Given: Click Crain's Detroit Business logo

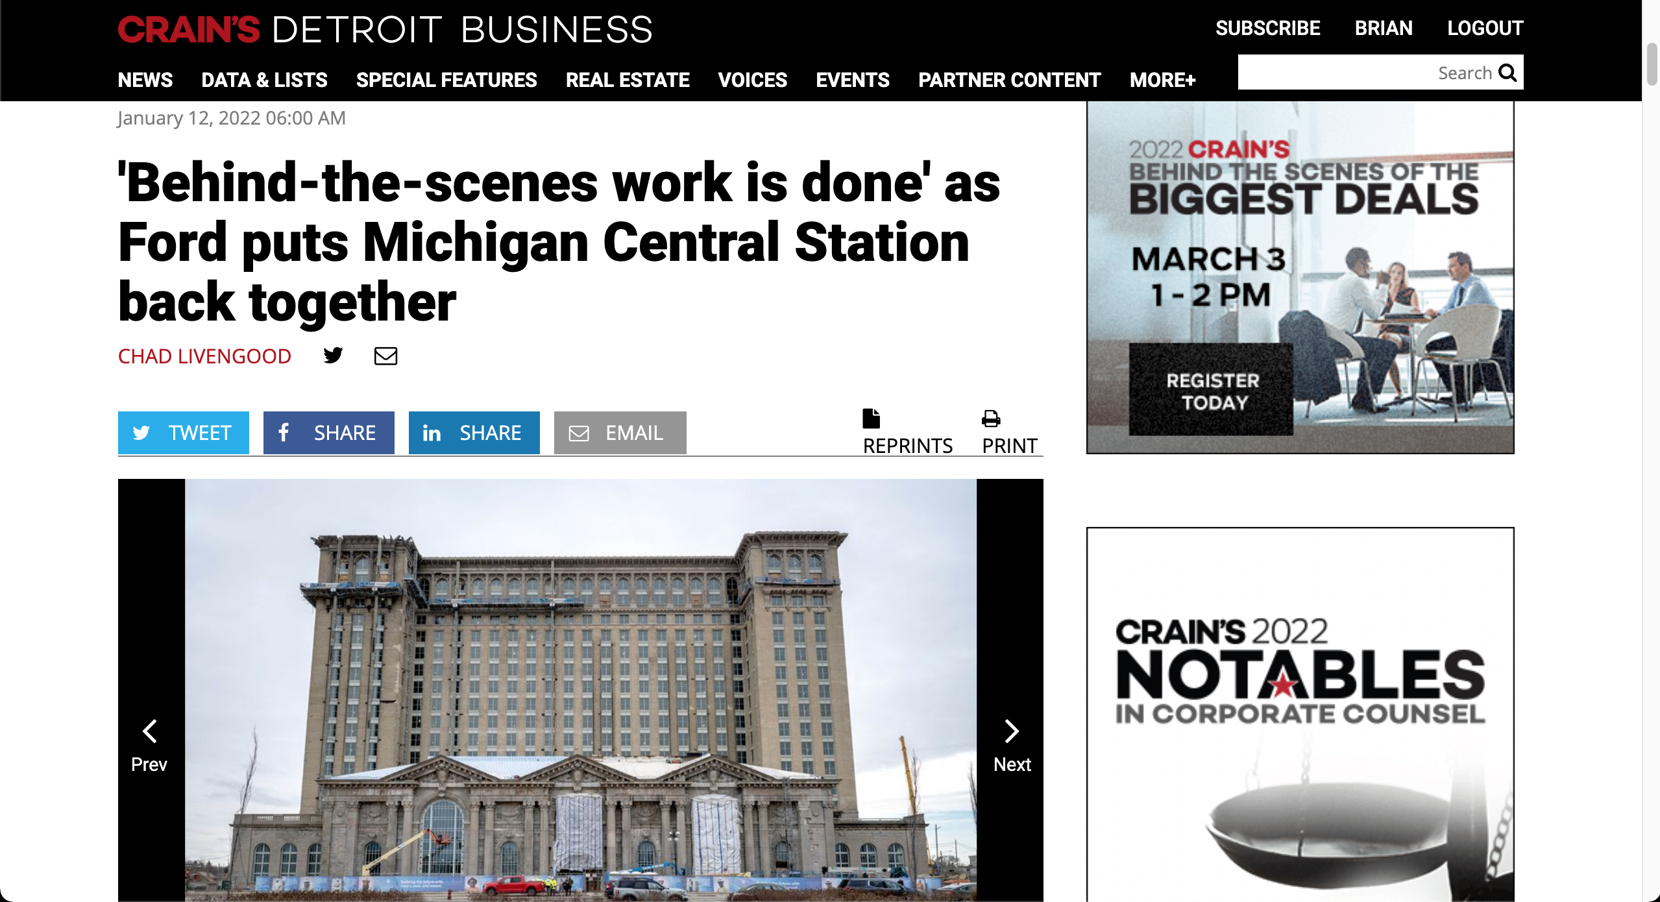Looking at the screenshot, I should (385, 30).
